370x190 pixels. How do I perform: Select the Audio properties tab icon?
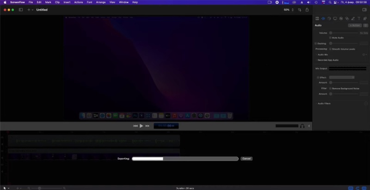point(323,18)
